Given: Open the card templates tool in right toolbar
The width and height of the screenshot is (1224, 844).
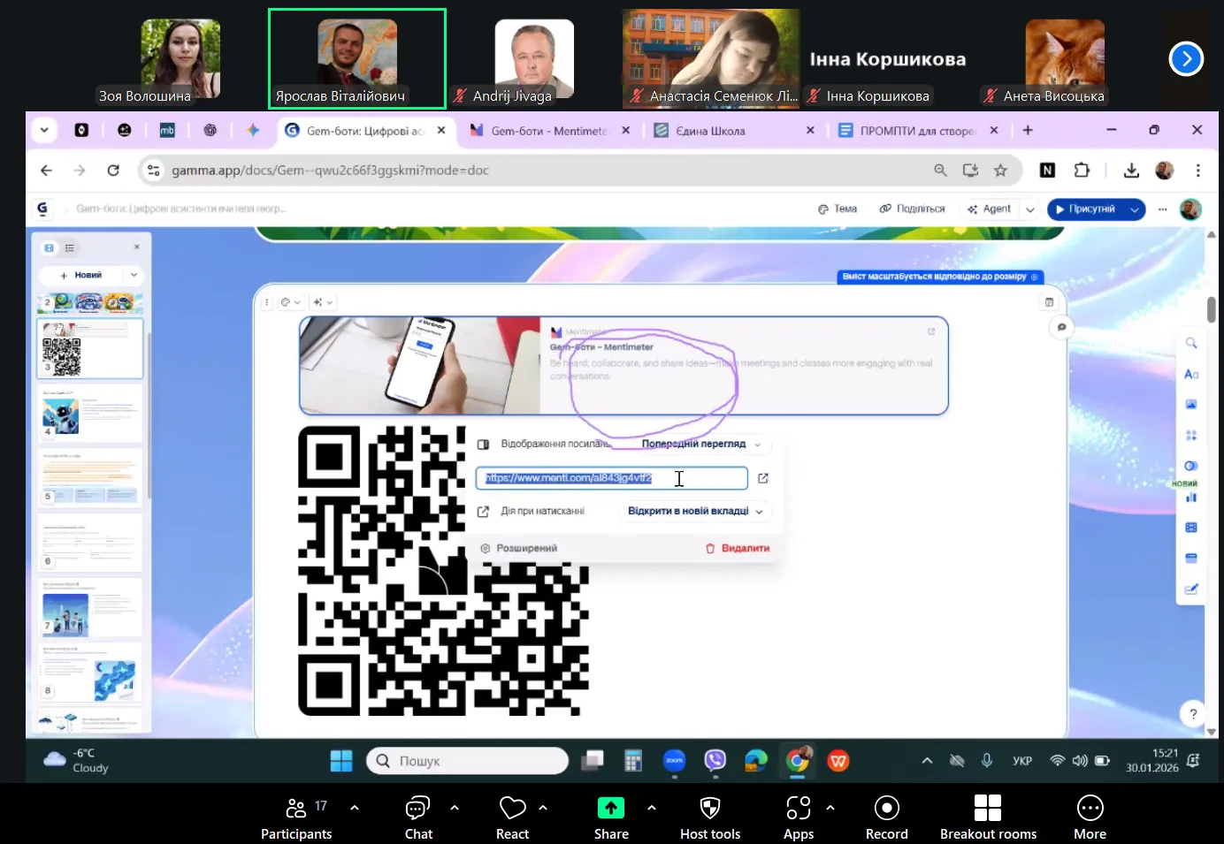Looking at the screenshot, I should (x=1191, y=559).
